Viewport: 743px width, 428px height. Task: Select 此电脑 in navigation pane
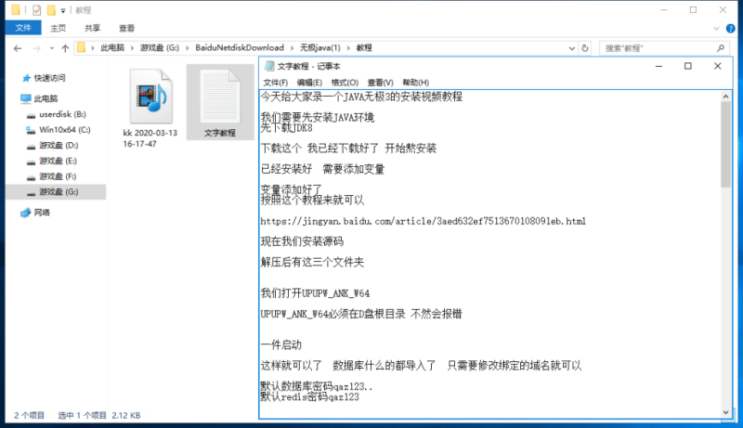coord(46,98)
